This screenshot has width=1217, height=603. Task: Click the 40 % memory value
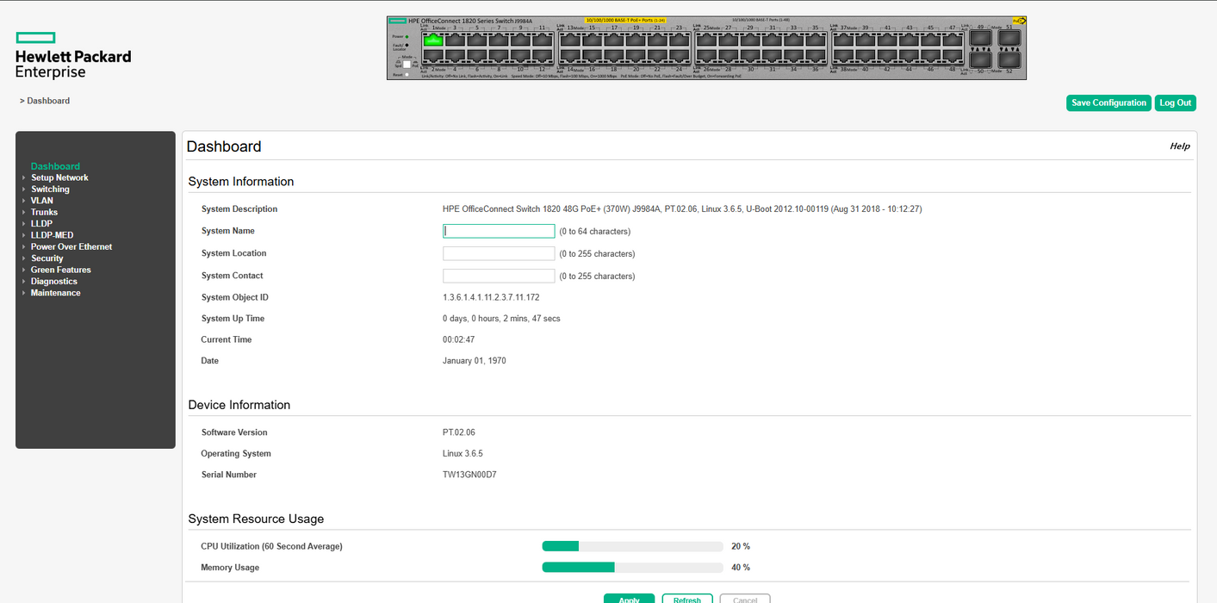(x=741, y=568)
